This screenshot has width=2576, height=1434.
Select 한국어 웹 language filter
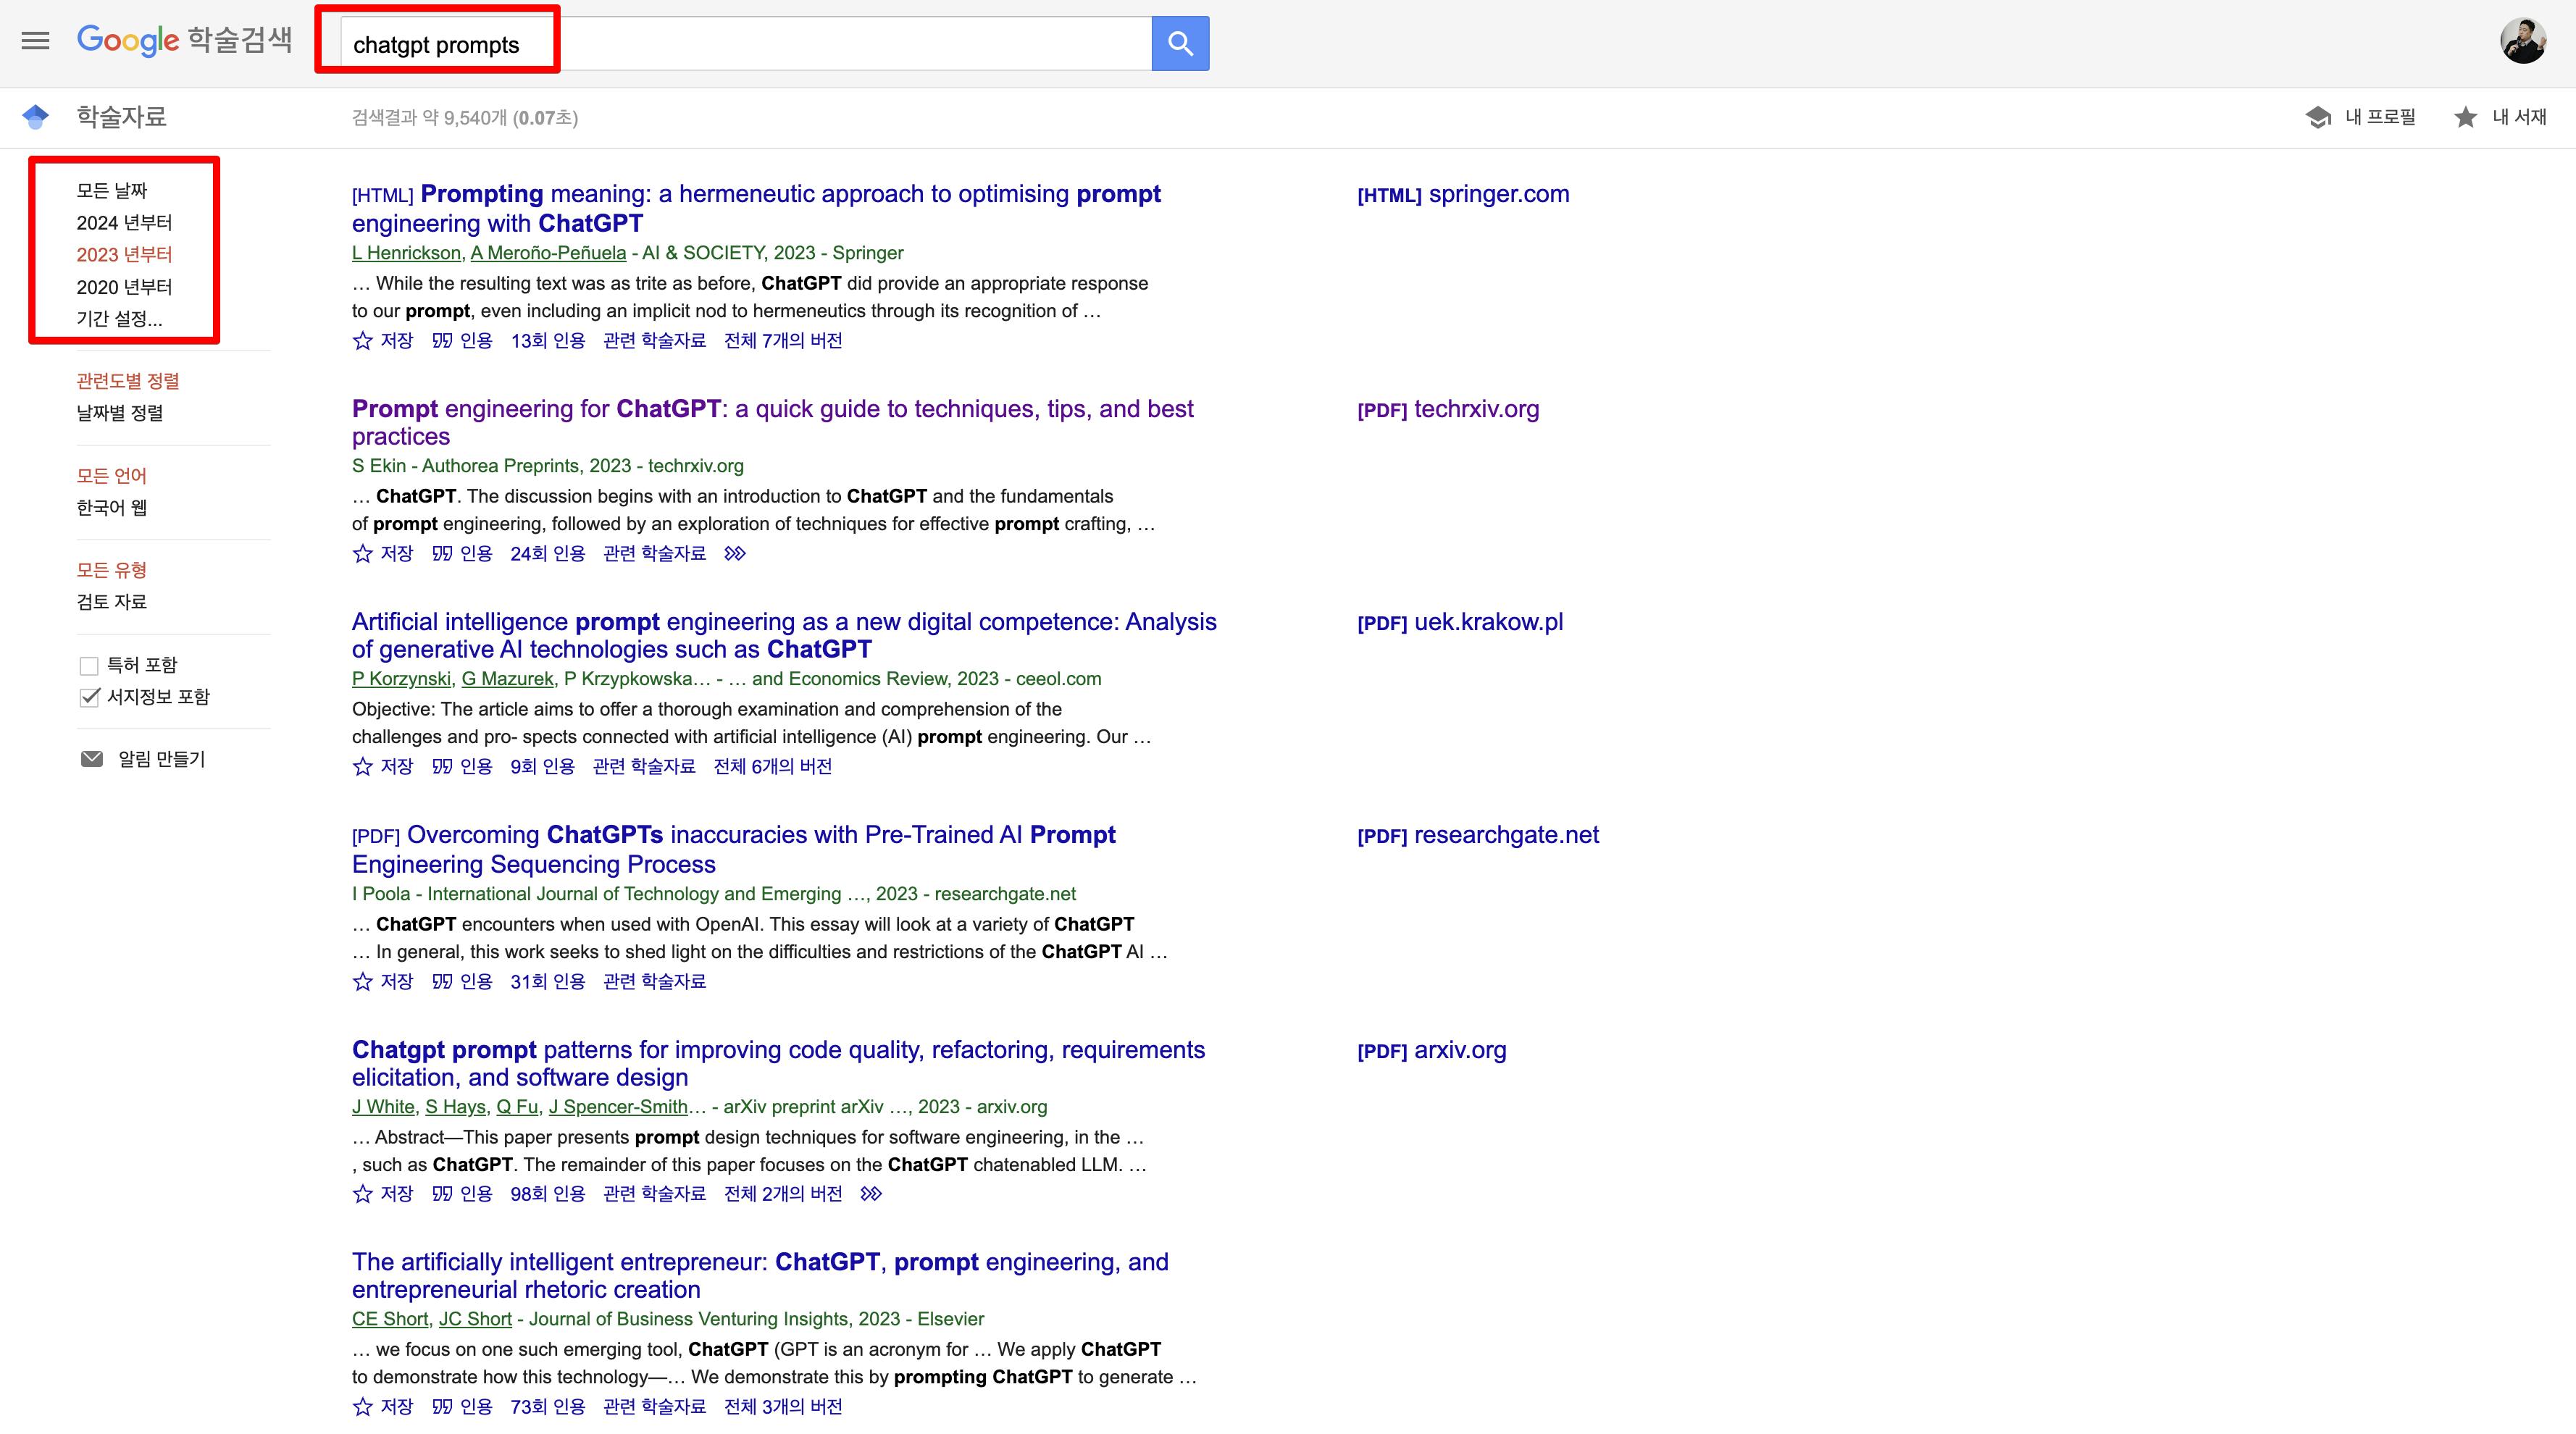(112, 508)
